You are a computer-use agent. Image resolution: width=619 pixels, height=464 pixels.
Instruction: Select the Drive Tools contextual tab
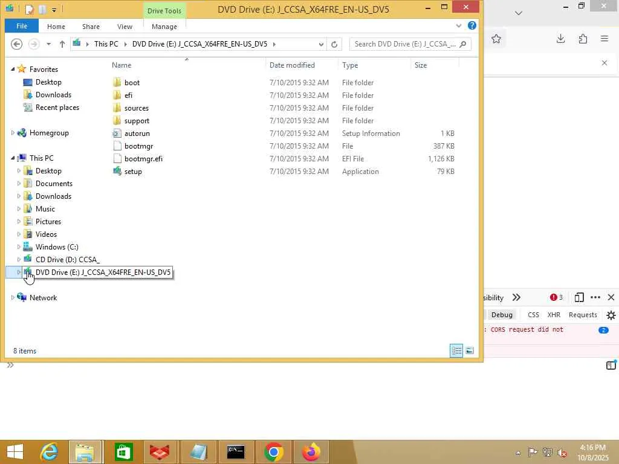click(164, 11)
